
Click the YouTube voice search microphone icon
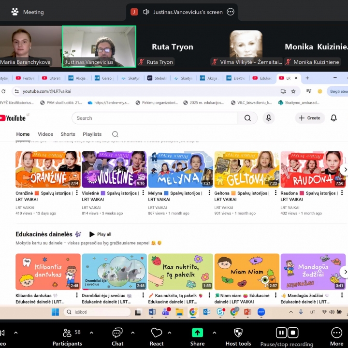pos(269,118)
